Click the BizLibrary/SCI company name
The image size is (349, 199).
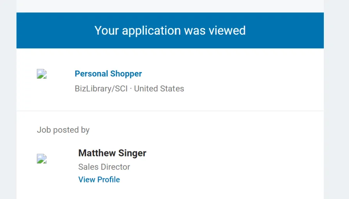point(101,89)
